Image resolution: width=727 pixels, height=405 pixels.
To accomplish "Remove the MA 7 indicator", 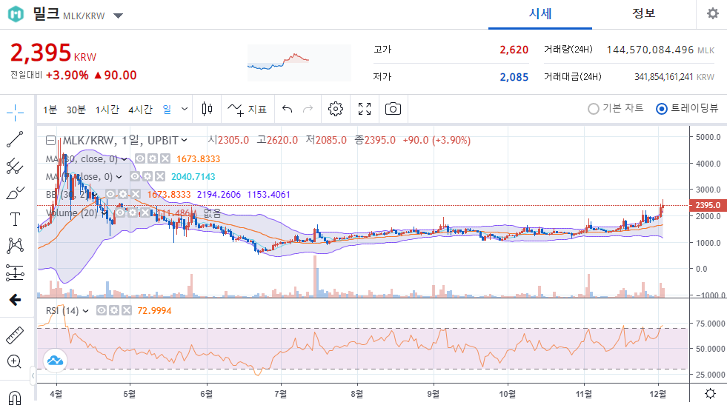I will [160, 176].
